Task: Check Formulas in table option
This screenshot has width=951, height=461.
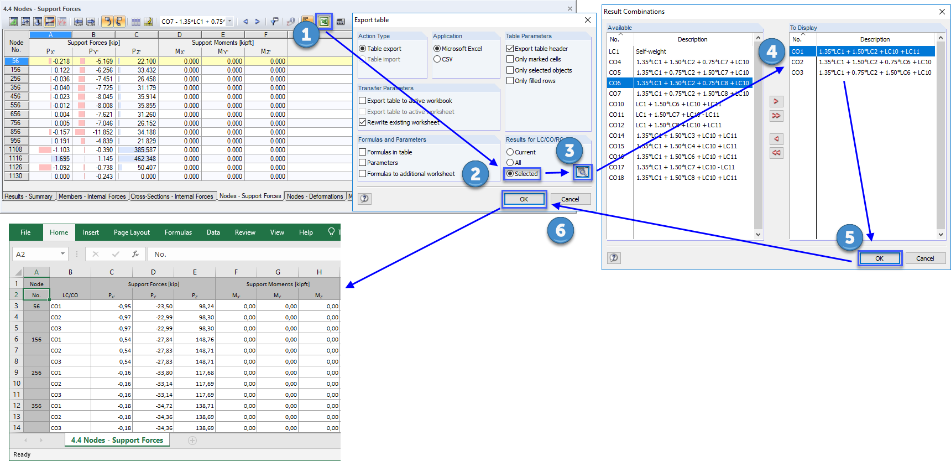Action: point(363,152)
